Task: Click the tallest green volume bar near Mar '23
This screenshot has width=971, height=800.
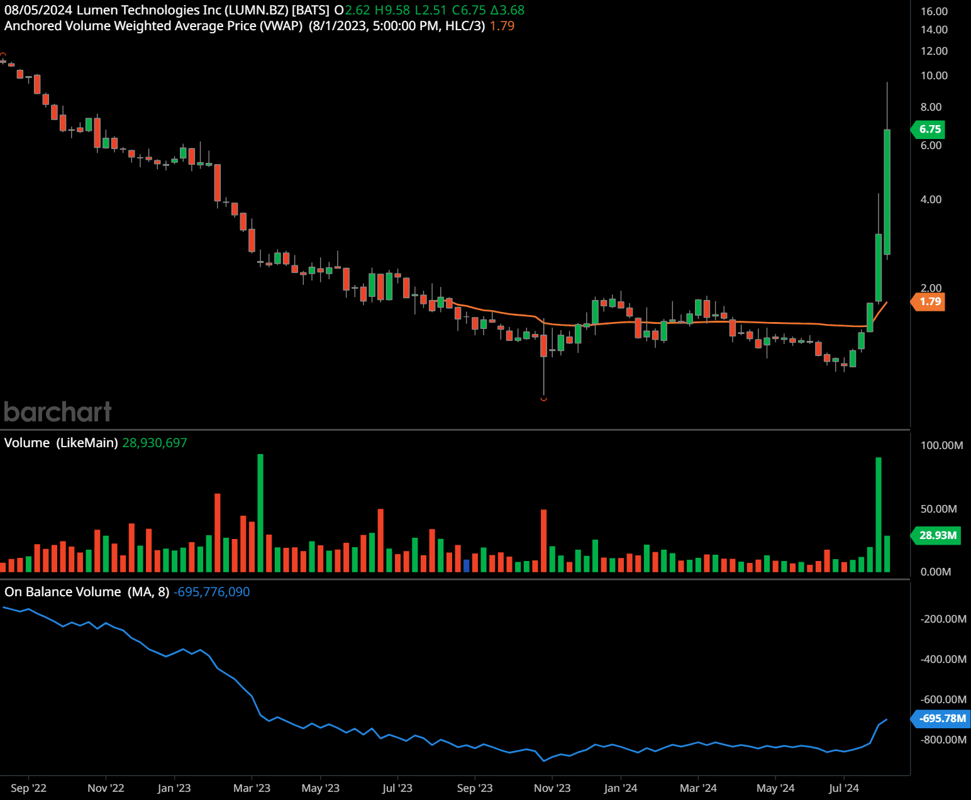Action: [260, 513]
